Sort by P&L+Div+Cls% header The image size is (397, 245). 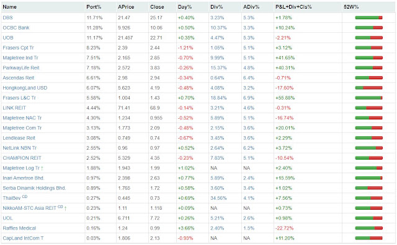click(x=293, y=7)
